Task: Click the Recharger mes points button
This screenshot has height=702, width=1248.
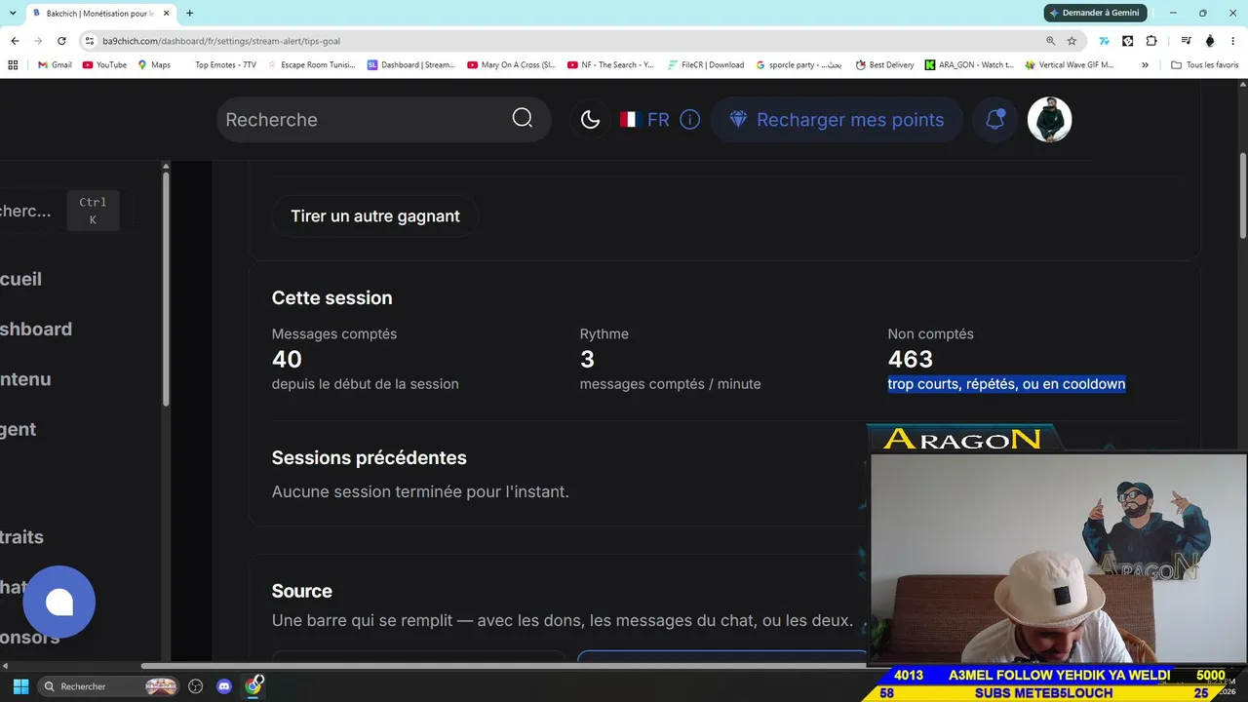Action: click(837, 120)
